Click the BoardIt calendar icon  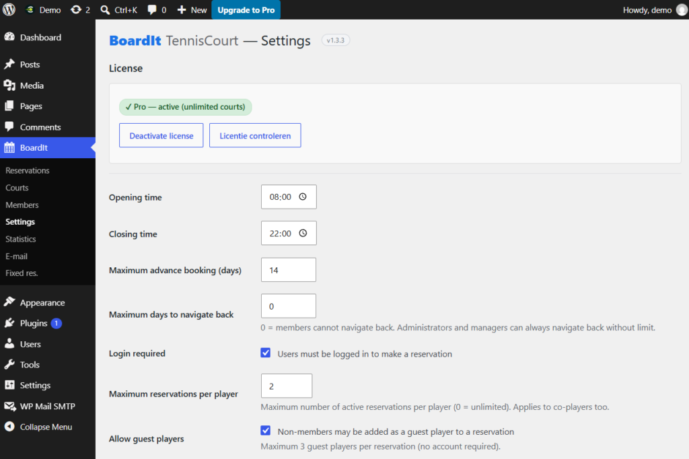(9, 147)
